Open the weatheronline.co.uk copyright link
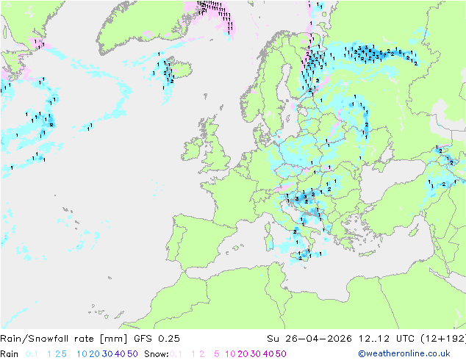Image resolution: width=466 pixels, height=360 pixels. coord(404,353)
